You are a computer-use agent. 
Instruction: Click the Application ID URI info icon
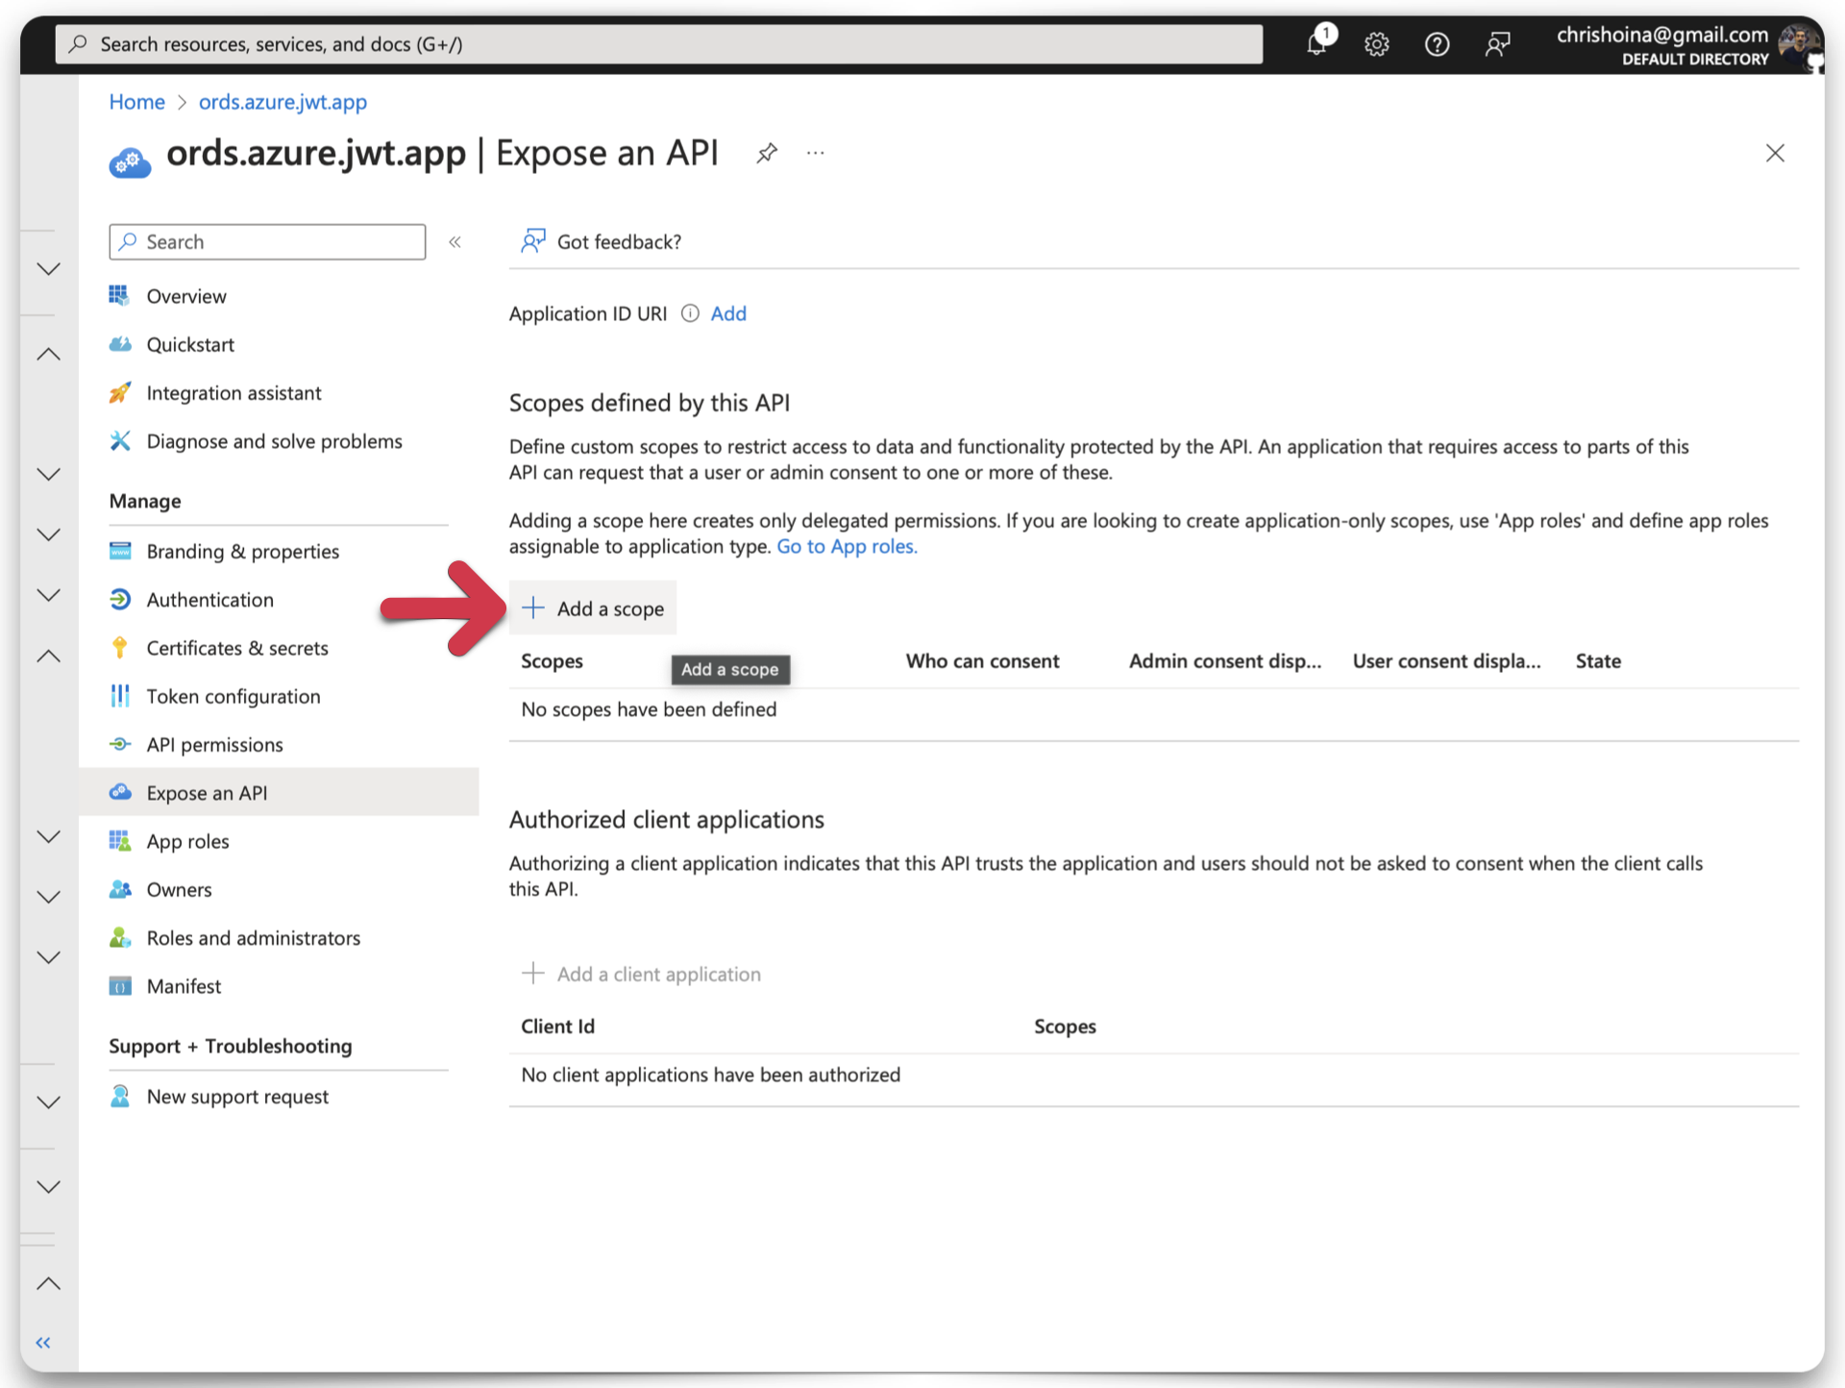(x=689, y=313)
